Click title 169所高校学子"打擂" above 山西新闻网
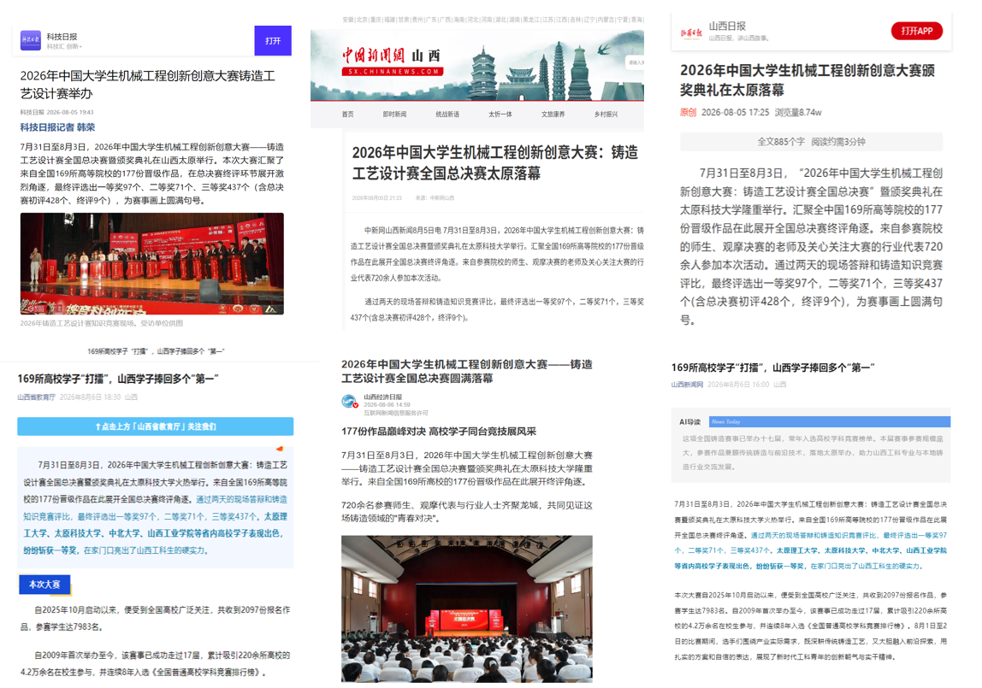The height and width of the screenshot is (688, 982). pos(772,368)
